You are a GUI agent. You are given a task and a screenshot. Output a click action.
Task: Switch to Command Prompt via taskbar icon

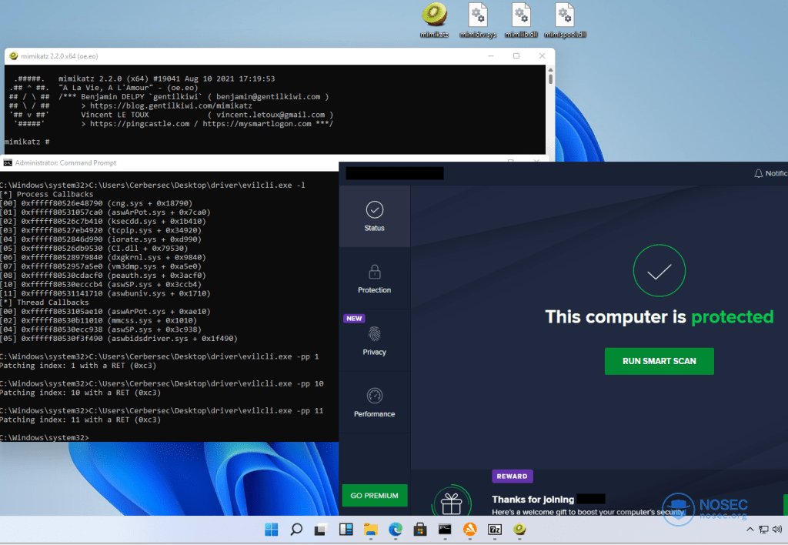click(x=445, y=530)
